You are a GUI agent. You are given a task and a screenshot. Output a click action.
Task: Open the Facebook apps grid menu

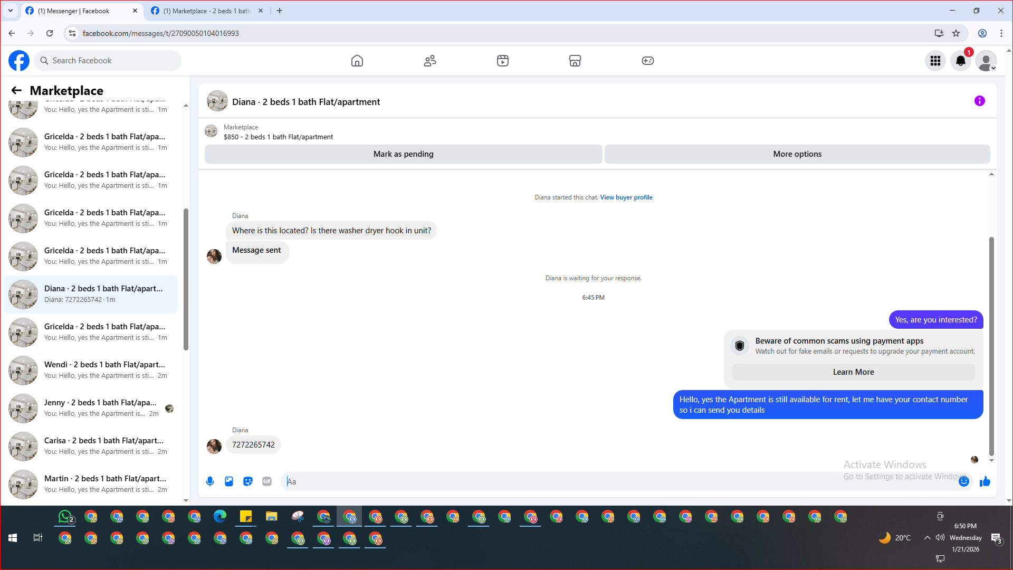pos(935,61)
